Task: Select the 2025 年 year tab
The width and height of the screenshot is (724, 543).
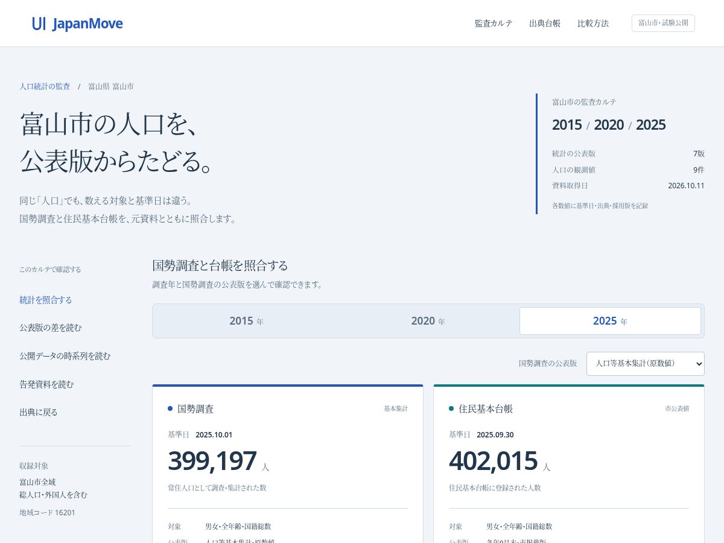Action: pyautogui.click(x=610, y=321)
